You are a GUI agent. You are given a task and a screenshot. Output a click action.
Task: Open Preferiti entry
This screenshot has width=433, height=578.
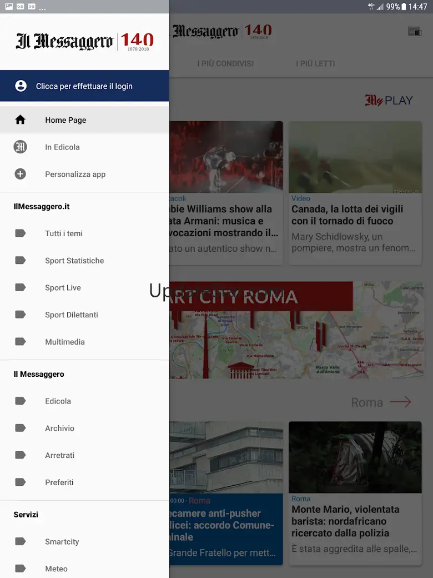click(x=85, y=482)
